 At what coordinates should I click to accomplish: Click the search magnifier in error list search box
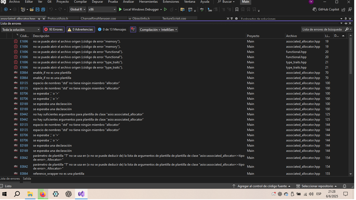(x=347, y=29)
